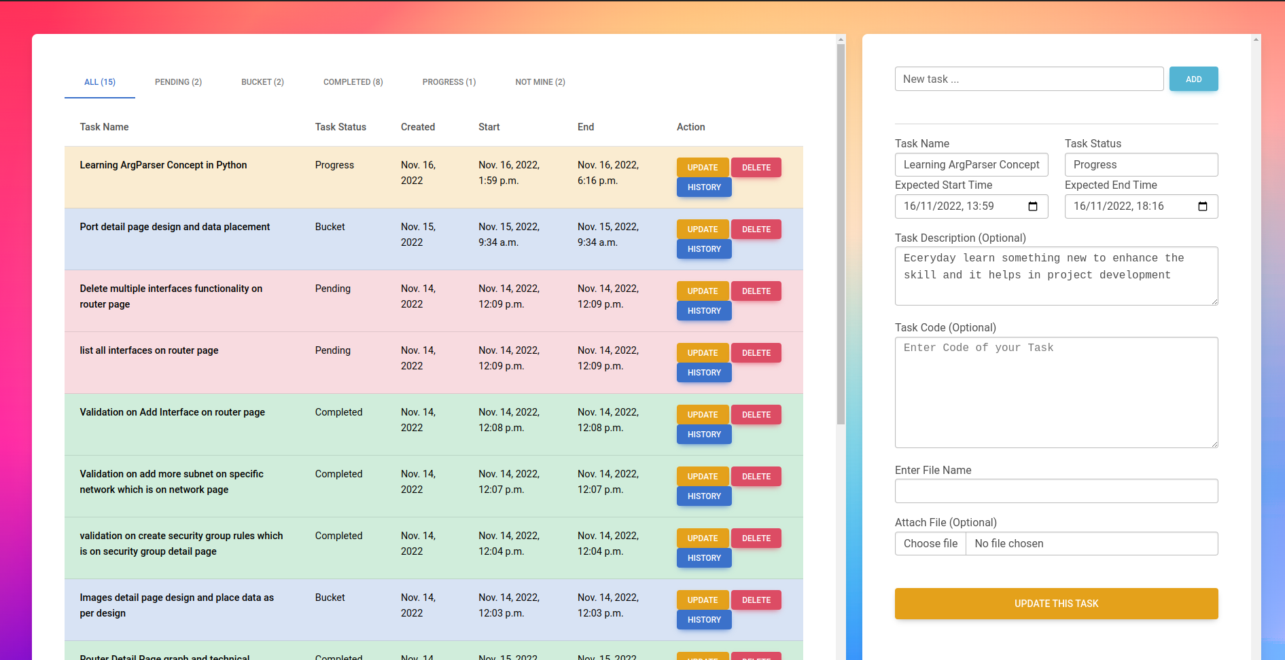Viewport: 1285px width, 660px height.
Task: Click the New task input field
Action: point(1029,79)
